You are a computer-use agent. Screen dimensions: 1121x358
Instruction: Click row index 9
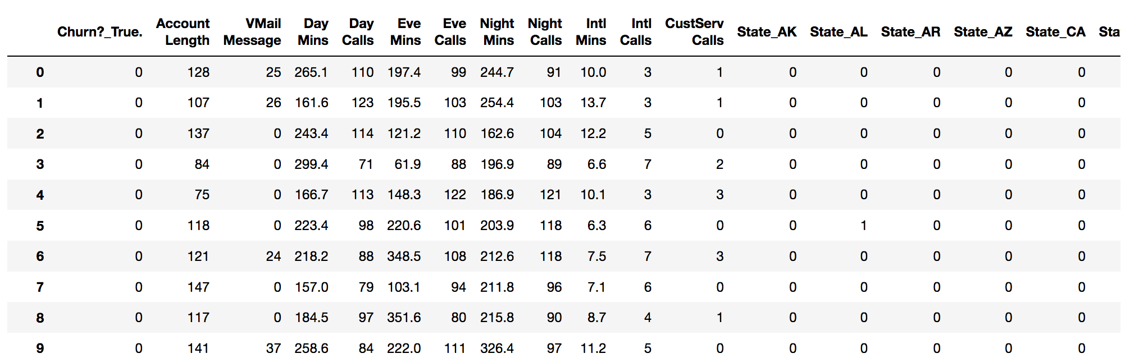(x=40, y=348)
